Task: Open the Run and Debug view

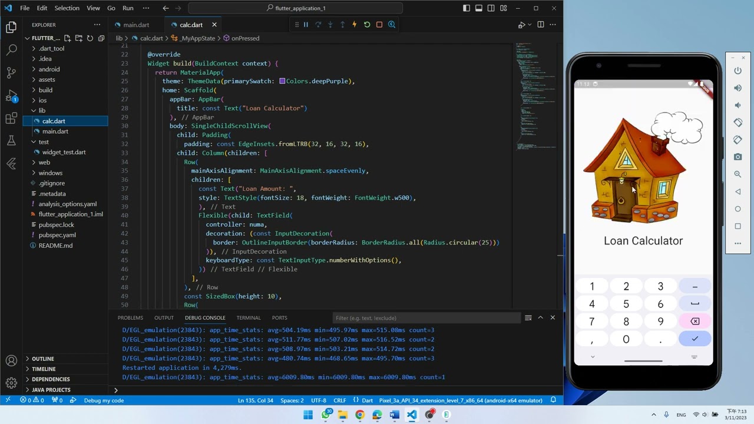Action: 11,95
